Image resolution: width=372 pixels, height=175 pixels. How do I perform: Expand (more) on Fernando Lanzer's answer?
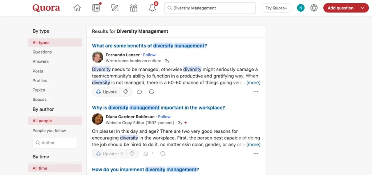[253, 83]
